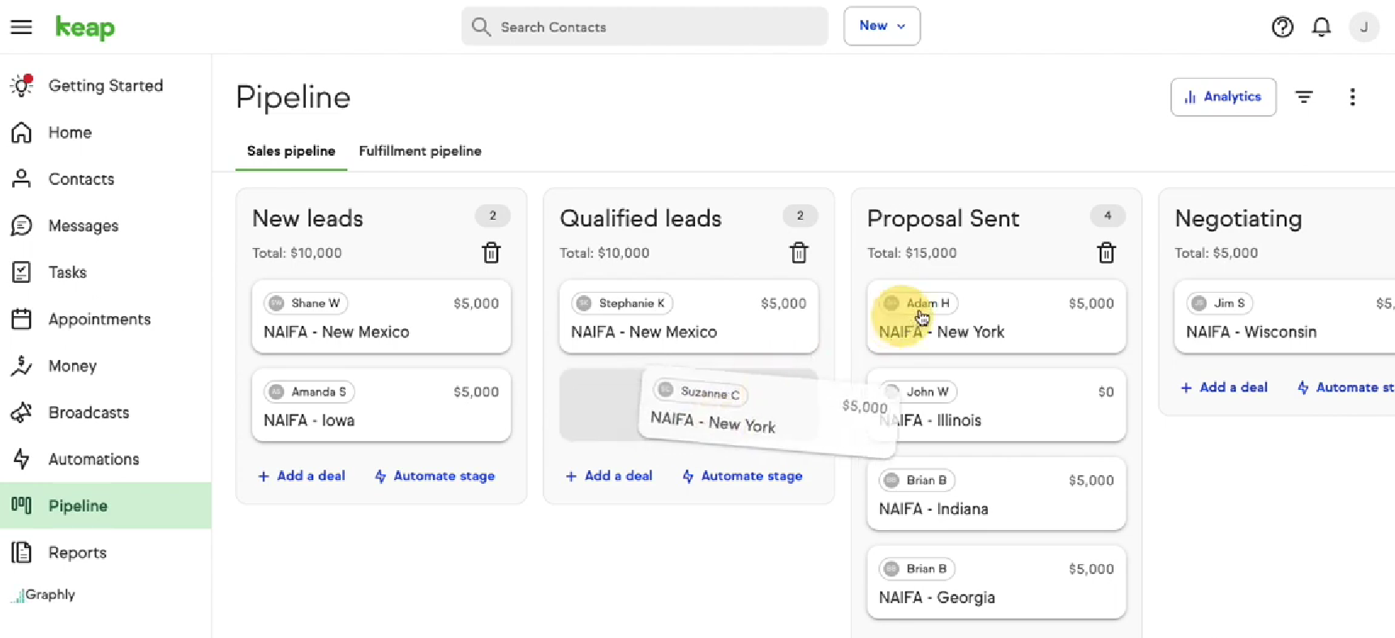
Task: Add a deal in New leads
Action: (x=302, y=476)
